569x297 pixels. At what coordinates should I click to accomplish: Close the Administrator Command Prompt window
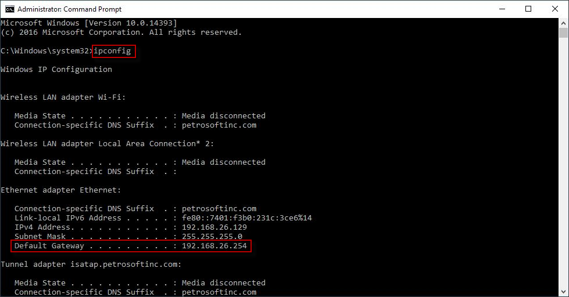pyautogui.click(x=555, y=9)
